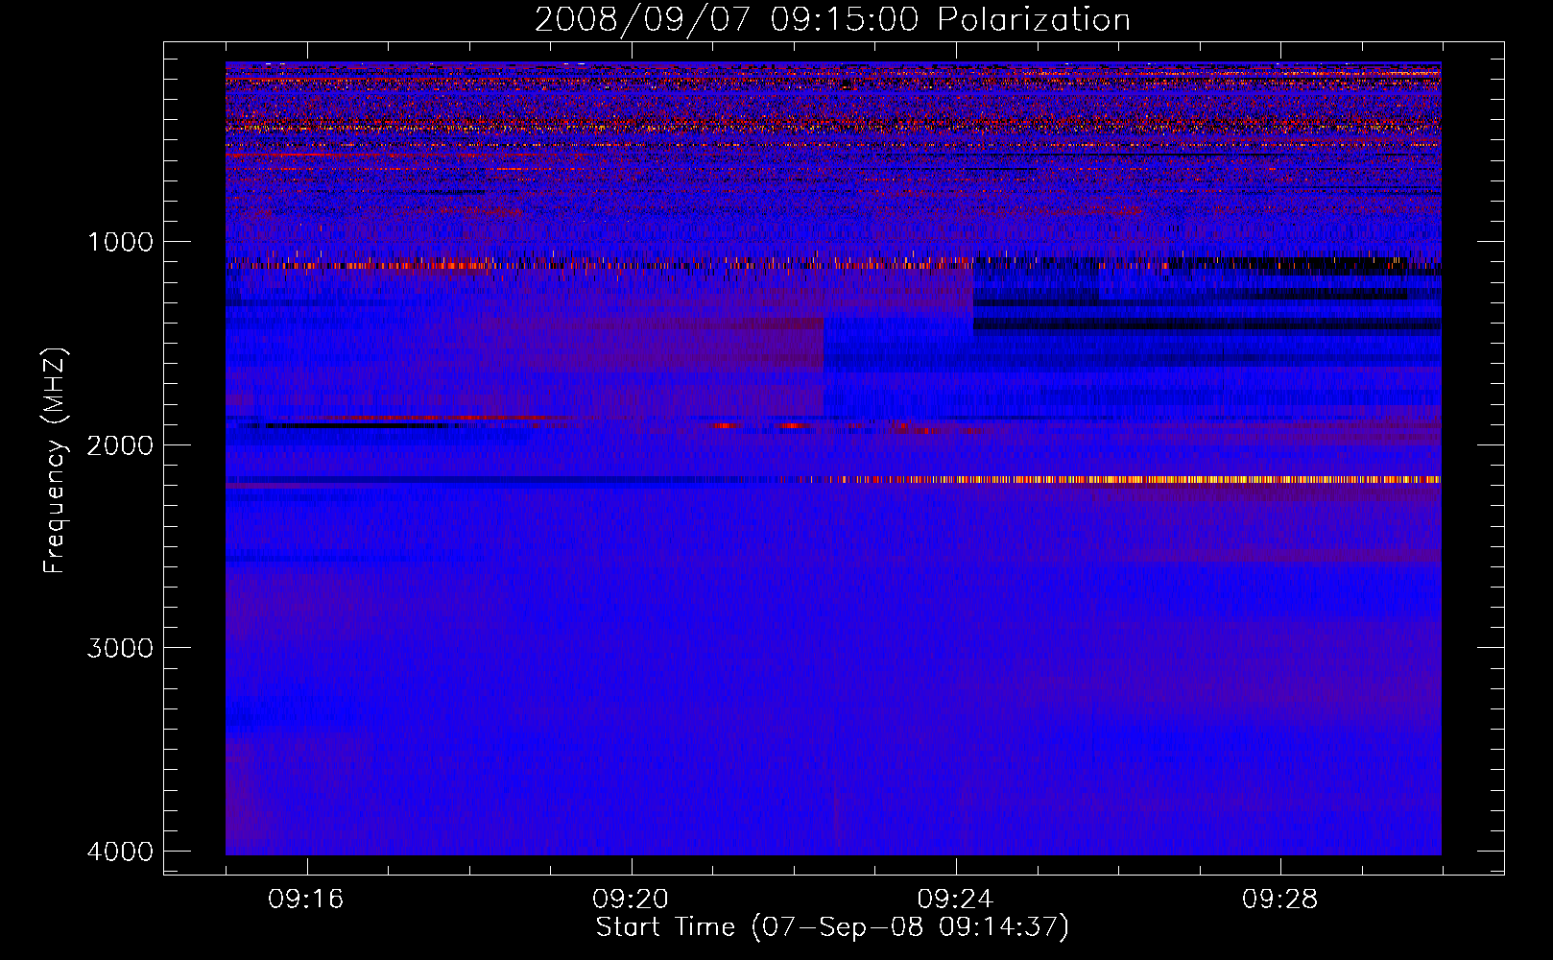Click the 09:16 time tick label

[x=306, y=900]
